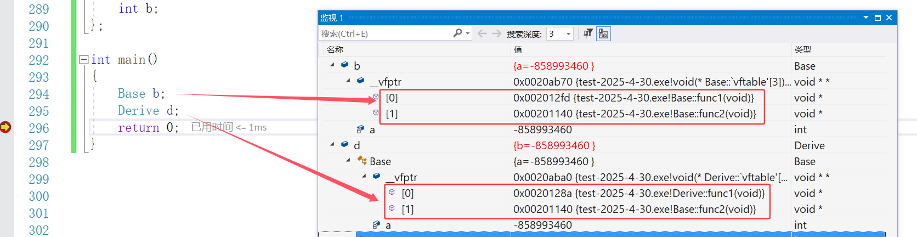Image resolution: width=917 pixels, height=237 pixels.
Task: Click the 'return 0;' statement
Action: click(x=149, y=127)
